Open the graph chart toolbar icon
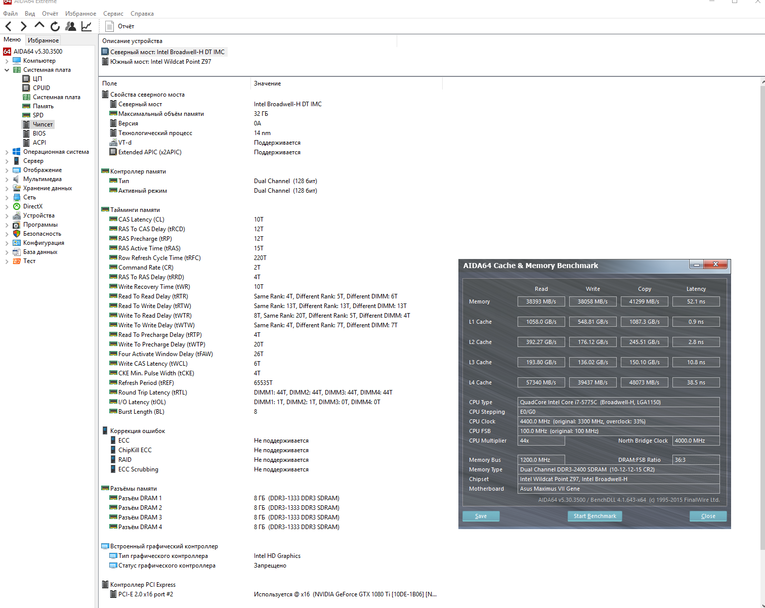This screenshot has height=608, width=765. tap(87, 26)
